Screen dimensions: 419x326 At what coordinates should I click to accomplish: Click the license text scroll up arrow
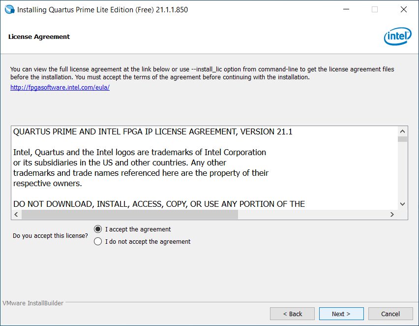(x=402, y=131)
